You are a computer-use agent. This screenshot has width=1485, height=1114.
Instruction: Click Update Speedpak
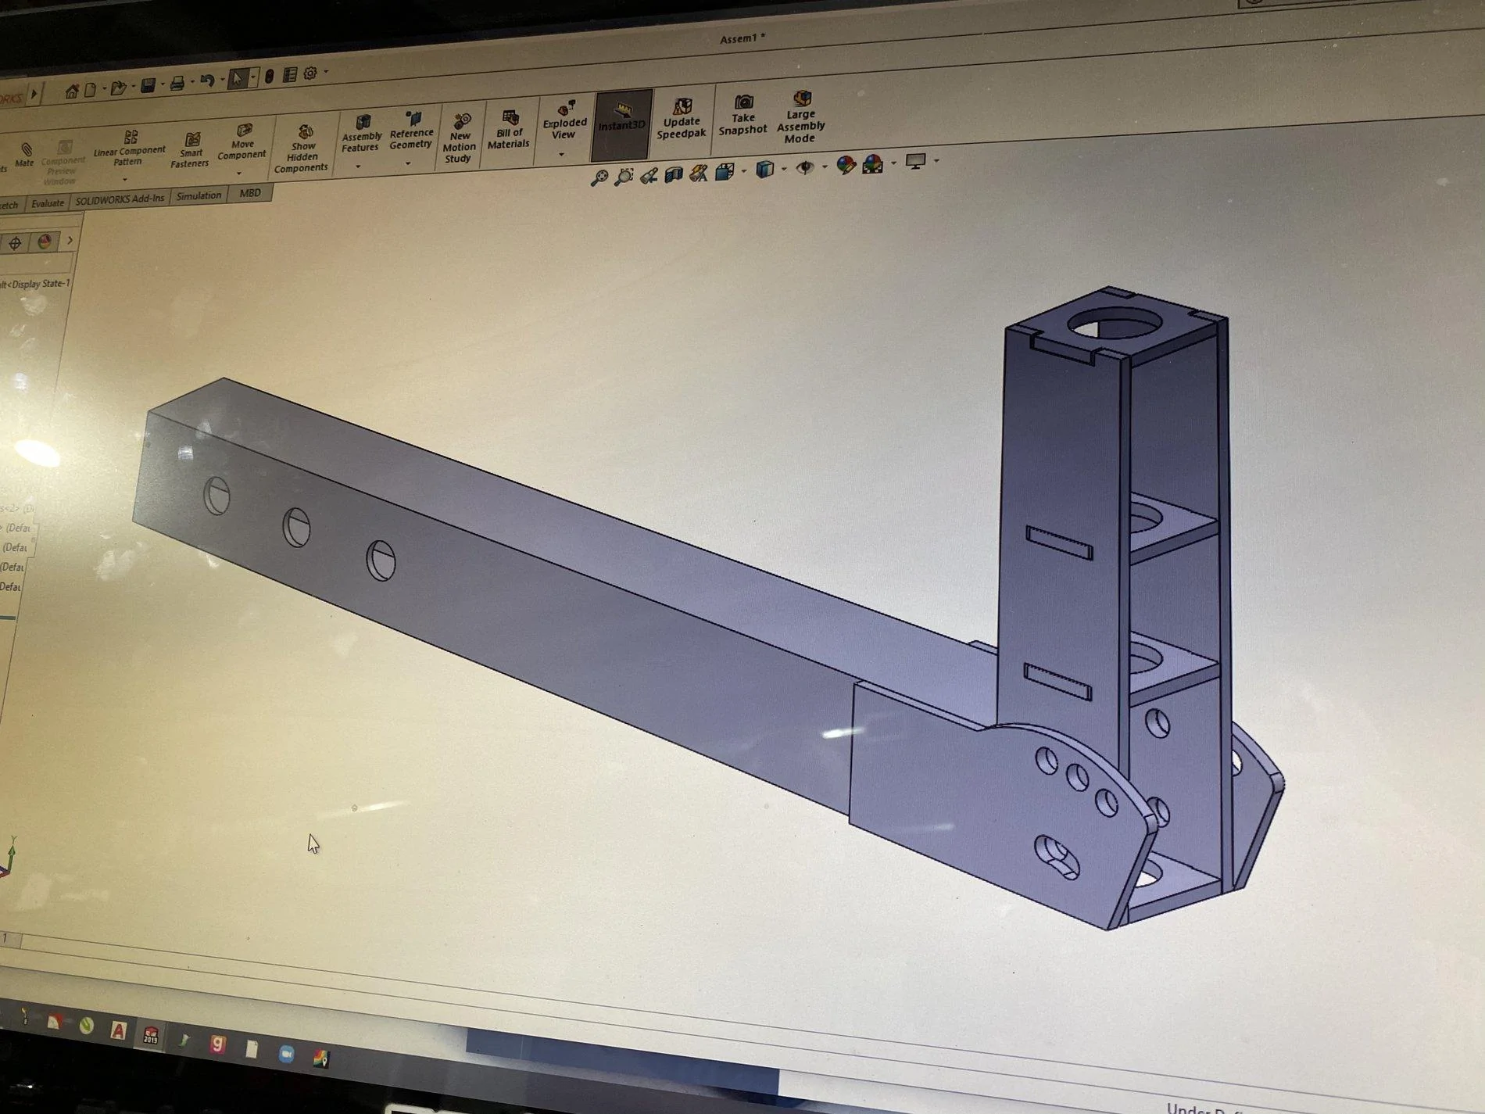pos(682,119)
